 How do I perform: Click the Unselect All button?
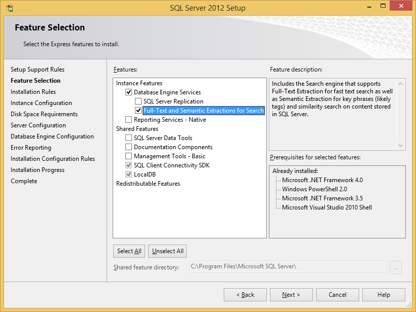[x=167, y=251]
